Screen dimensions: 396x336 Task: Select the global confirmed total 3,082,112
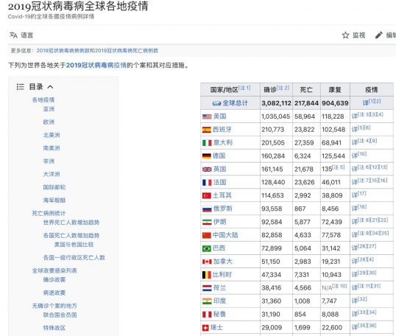[x=276, y=103]
